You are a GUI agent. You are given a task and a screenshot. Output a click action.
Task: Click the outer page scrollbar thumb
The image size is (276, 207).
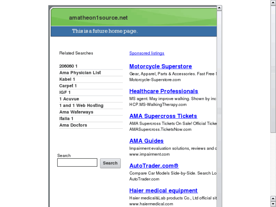(273, 69)
